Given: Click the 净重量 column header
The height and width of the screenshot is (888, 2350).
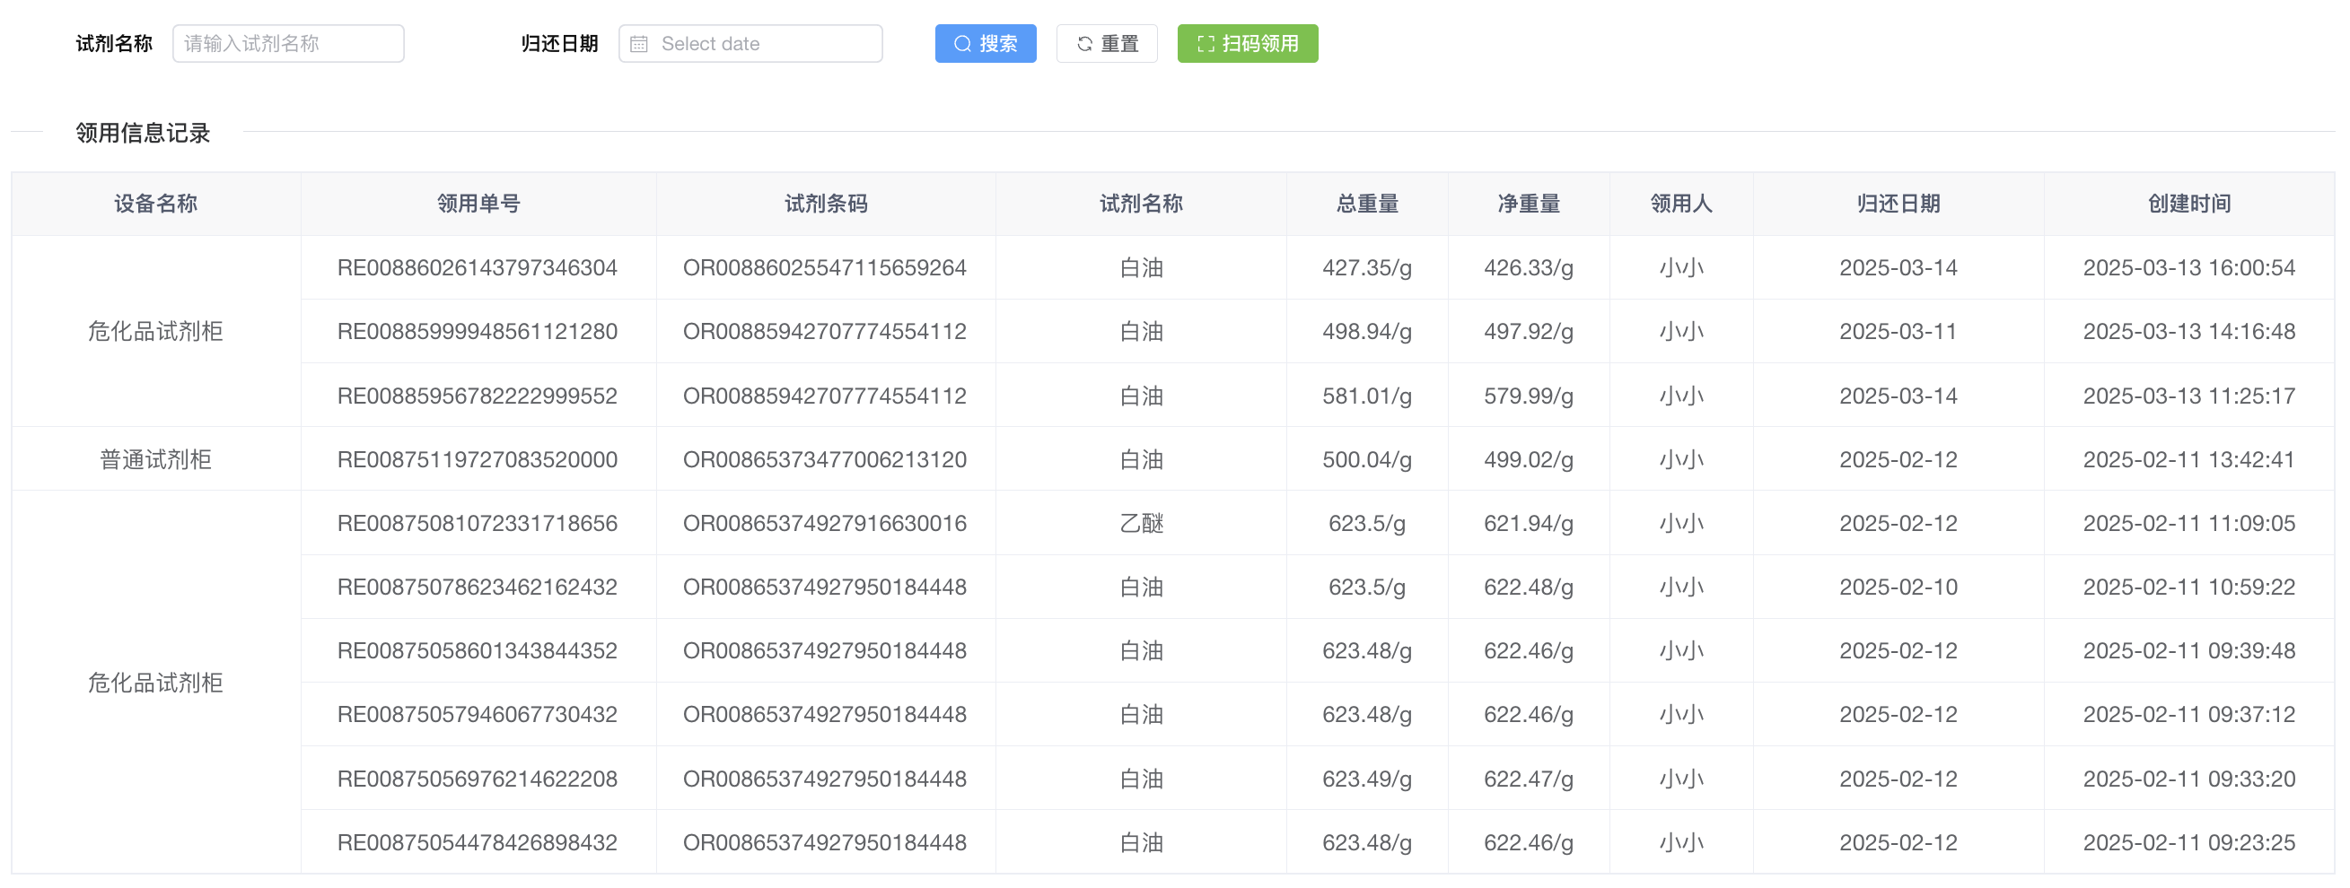Looking at the screenshot, I should click(x=1528, y=204).
